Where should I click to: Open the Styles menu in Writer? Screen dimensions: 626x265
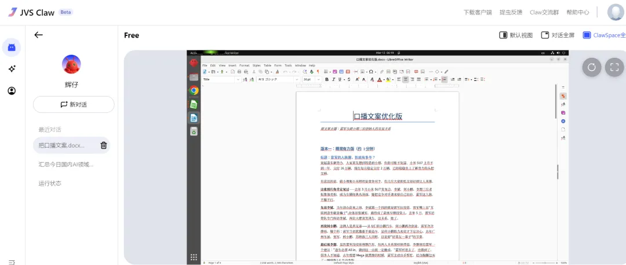256,65
